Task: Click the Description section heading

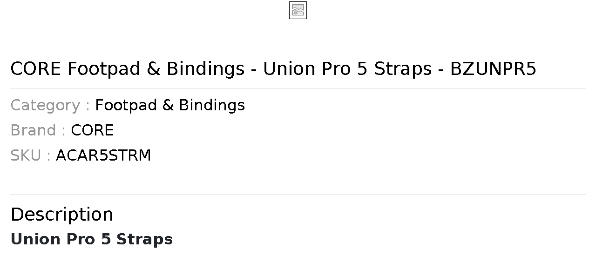Action: point(62,215)
